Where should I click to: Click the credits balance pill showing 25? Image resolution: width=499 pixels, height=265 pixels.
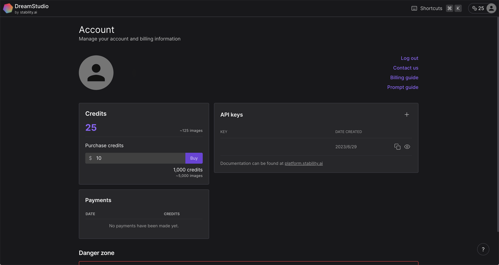click(482, 8)
